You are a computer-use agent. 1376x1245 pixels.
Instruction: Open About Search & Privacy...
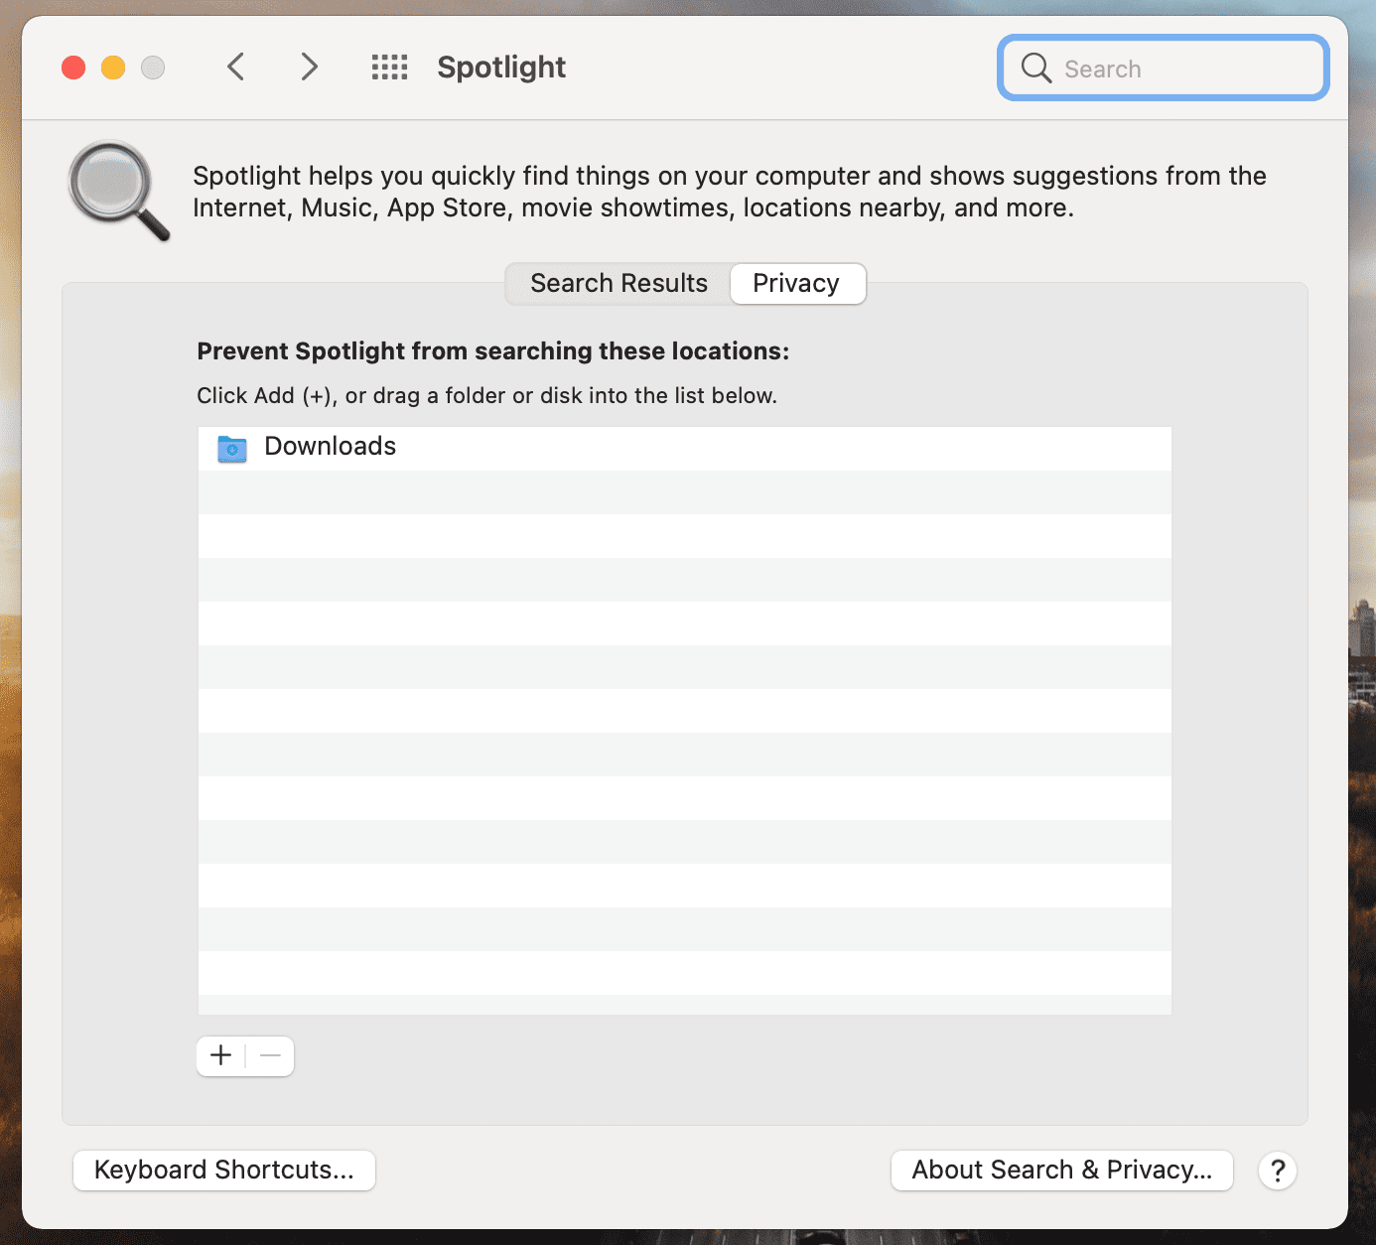pyautogui.click(x=1062, y=1171)
